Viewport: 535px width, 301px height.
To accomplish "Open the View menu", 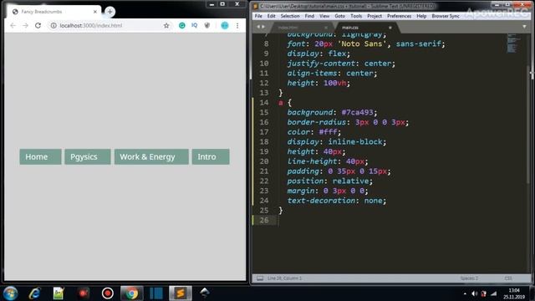I will click(324, 16).
